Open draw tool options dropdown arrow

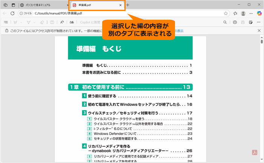34,22
